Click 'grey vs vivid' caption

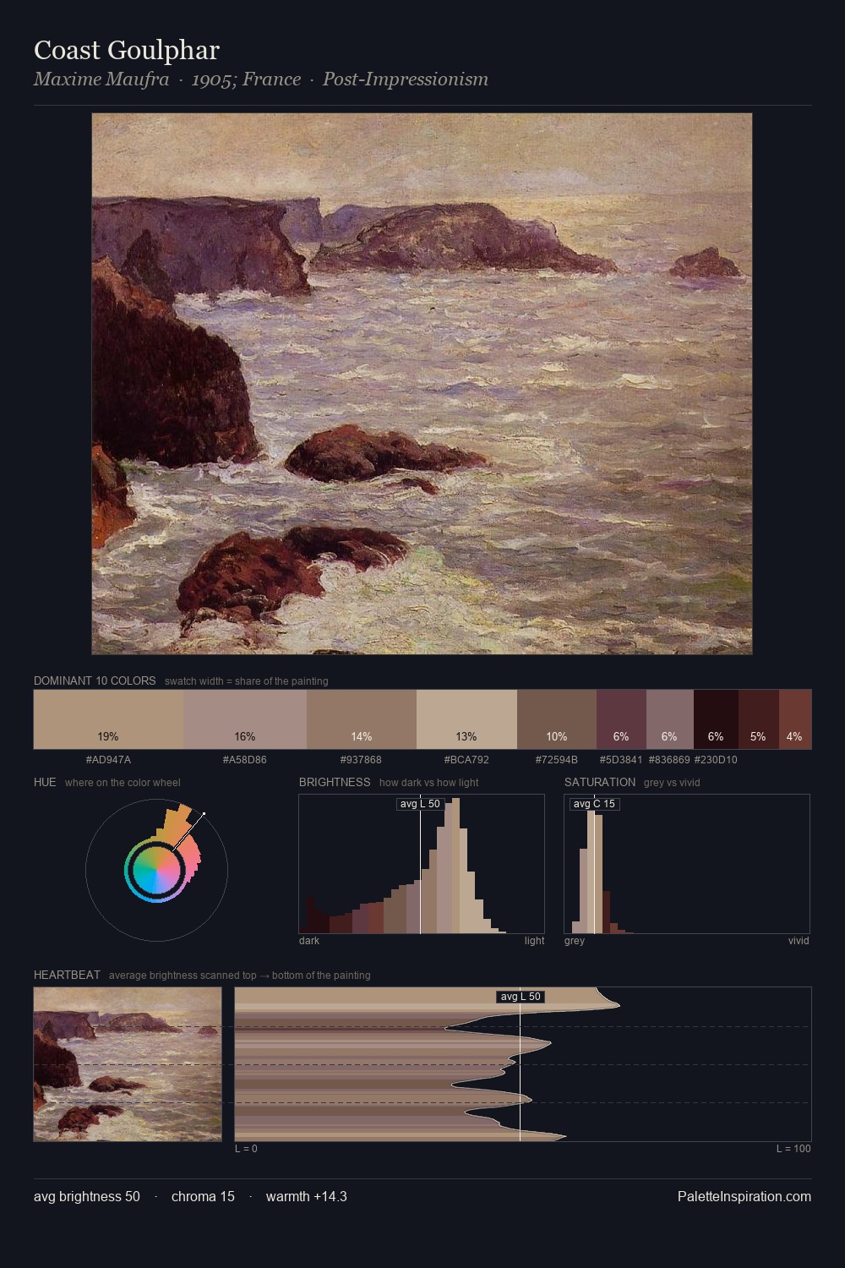(x=673, y=783)
